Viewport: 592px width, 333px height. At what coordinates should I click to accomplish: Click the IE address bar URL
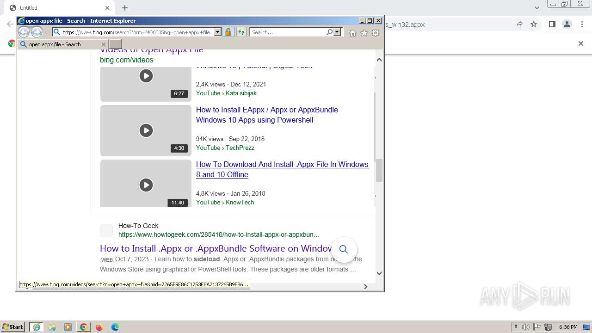pyautogui.click(x=136, y=32)
